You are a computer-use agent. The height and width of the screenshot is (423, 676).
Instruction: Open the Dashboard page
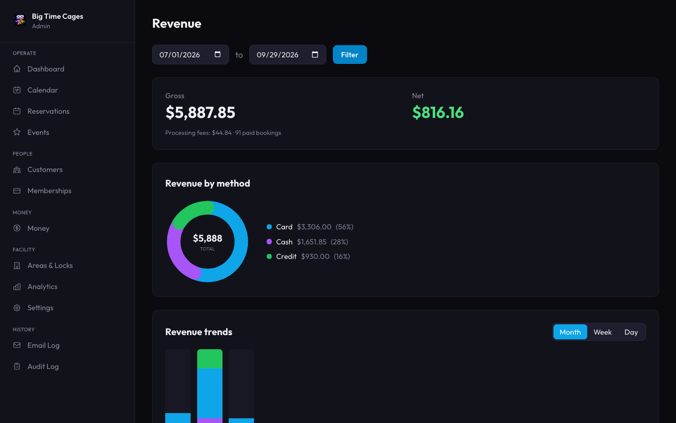pyautogui.click(x=68, y=69)
